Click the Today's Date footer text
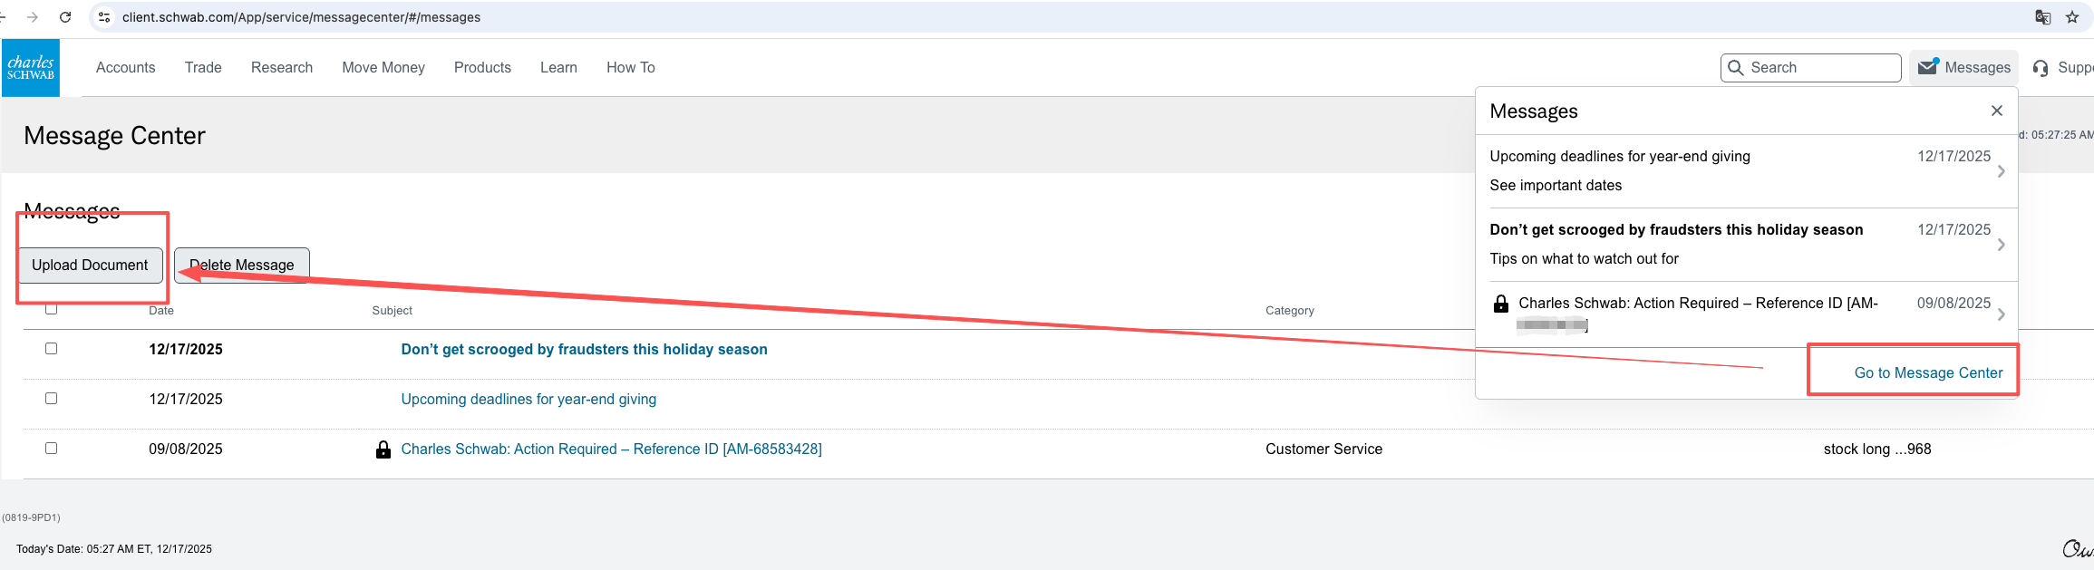Screen dimensions: 2094x570 click(x=114, y=549)
